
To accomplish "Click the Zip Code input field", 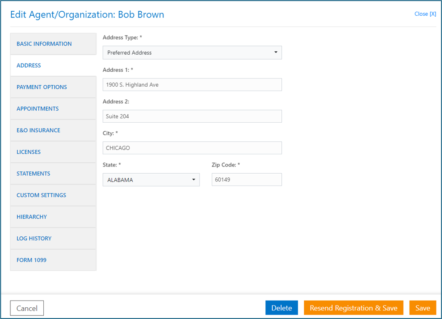I will [247, 180].
